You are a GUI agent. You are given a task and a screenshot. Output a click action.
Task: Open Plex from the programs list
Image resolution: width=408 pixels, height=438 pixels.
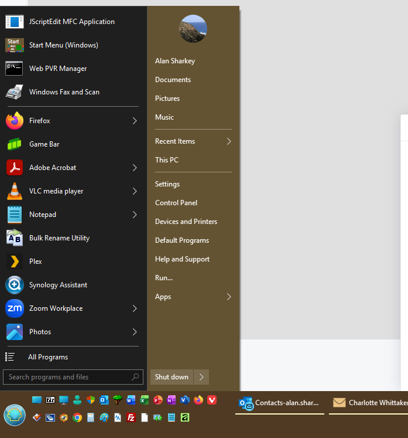(36, 262)
